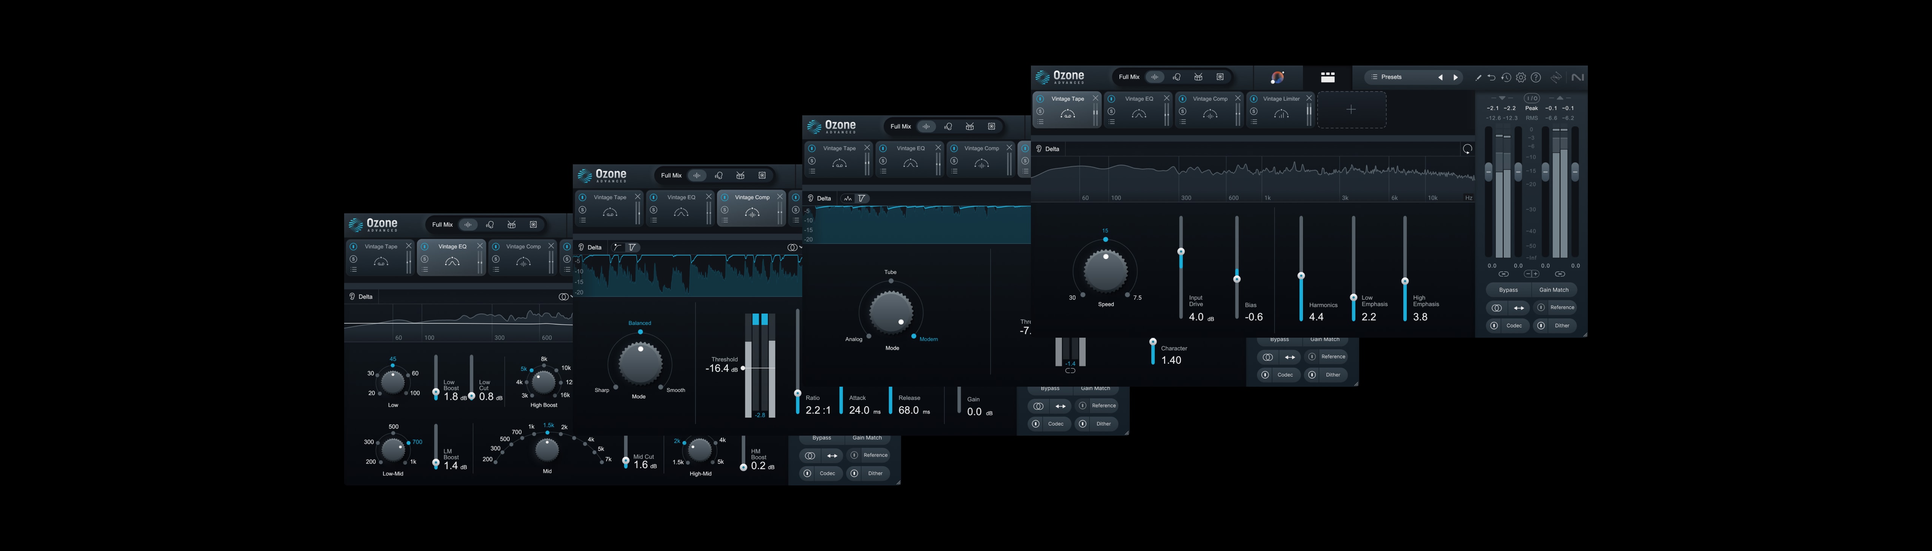Image resolution: width=1932 pixels, height=551 pixels.
Task: Solo the Vintage Limiter module
Action: (1254, 112)
